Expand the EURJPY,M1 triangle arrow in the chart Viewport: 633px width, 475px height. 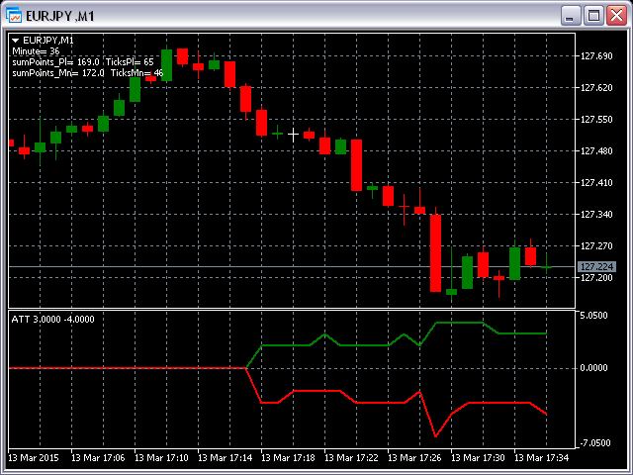[15, 40]
